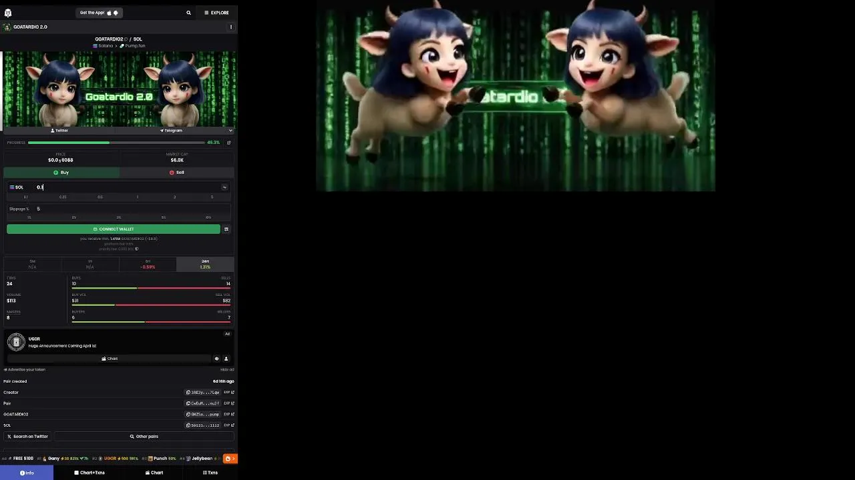Open the UGOR ad Chart button
855x480 pixels.
(110, 359)
